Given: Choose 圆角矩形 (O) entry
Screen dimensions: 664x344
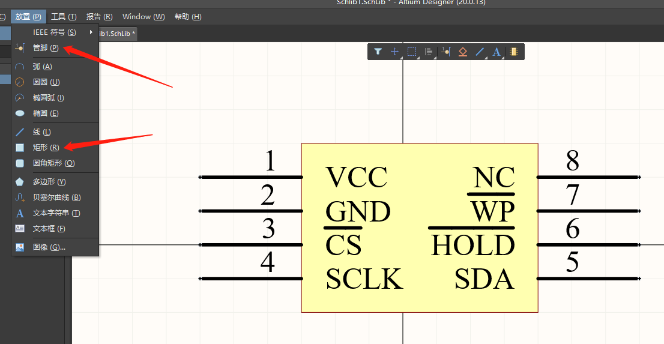Looking at the screenshot, I should pos(55,163).
